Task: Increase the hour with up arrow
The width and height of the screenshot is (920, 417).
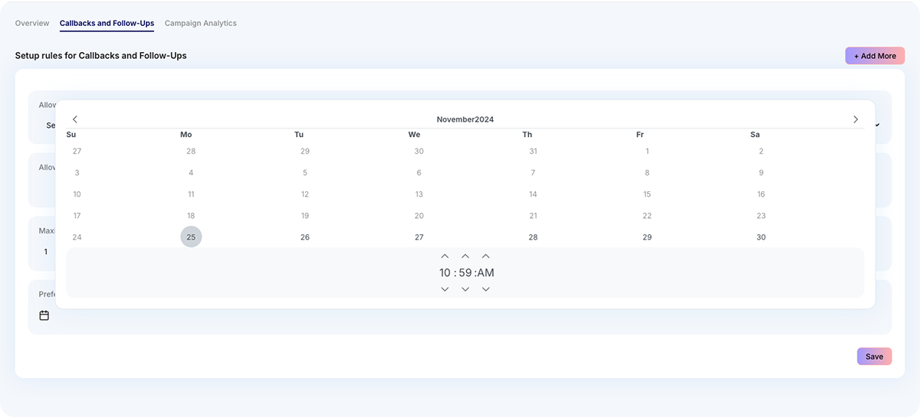Action: (x=445, y=256)
